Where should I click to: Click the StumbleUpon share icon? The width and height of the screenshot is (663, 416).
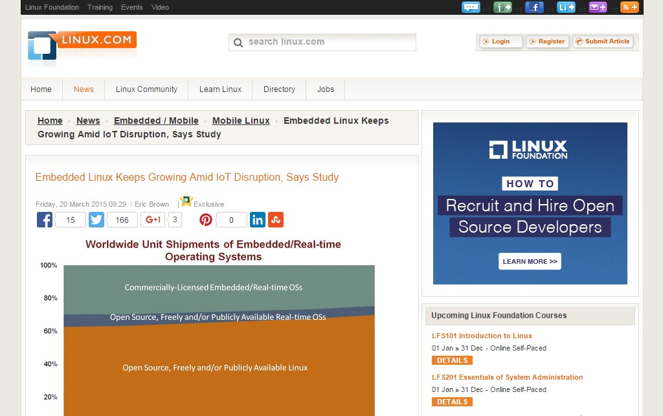click(x=276, y=220)
